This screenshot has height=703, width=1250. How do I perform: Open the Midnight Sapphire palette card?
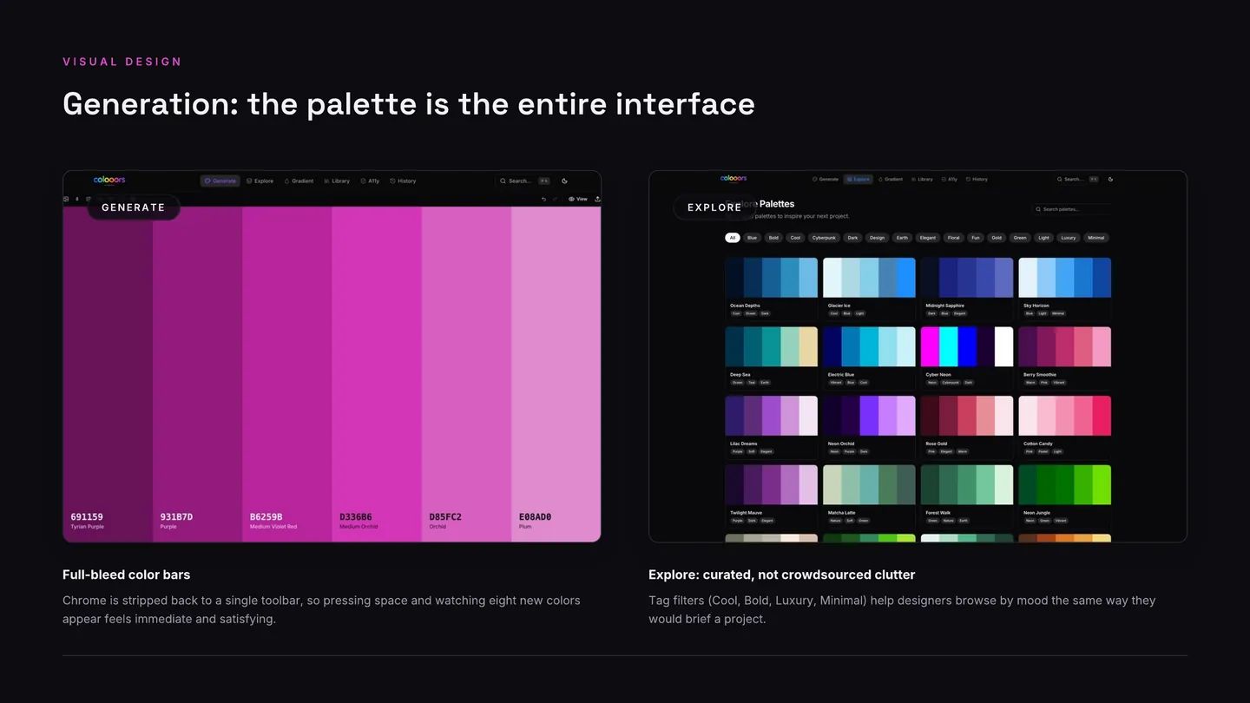(967, 288)
